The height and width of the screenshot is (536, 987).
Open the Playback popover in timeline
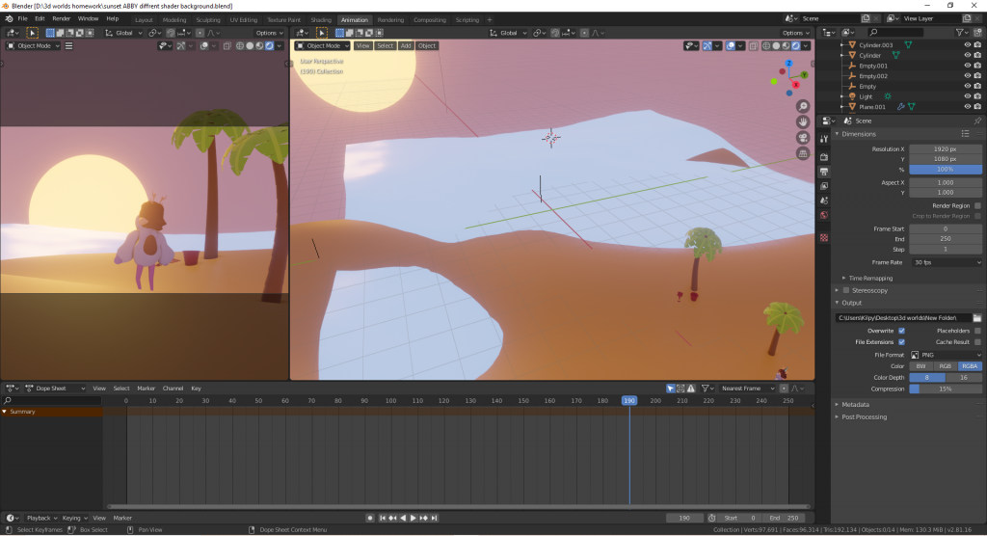point(41,518)
